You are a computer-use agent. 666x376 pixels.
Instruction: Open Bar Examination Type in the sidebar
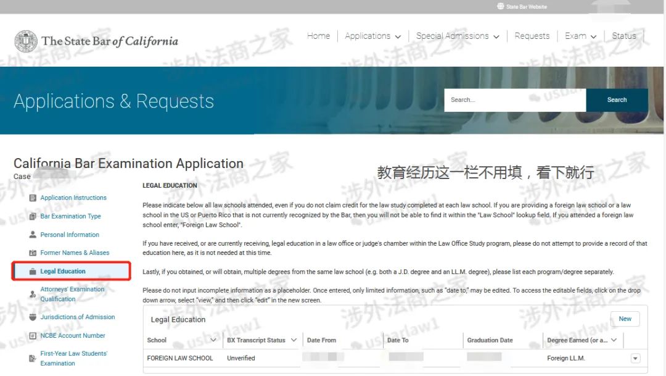point(70,217)
